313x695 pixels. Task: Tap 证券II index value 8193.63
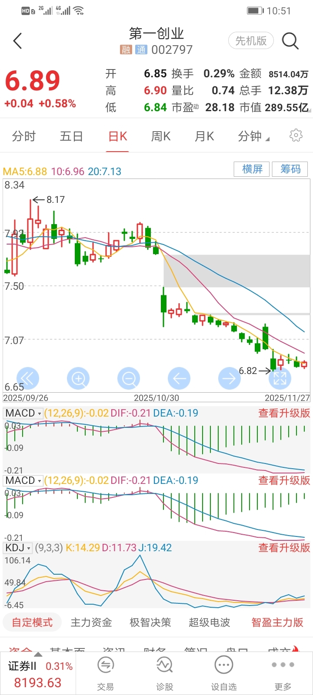[x=38, y=683]
